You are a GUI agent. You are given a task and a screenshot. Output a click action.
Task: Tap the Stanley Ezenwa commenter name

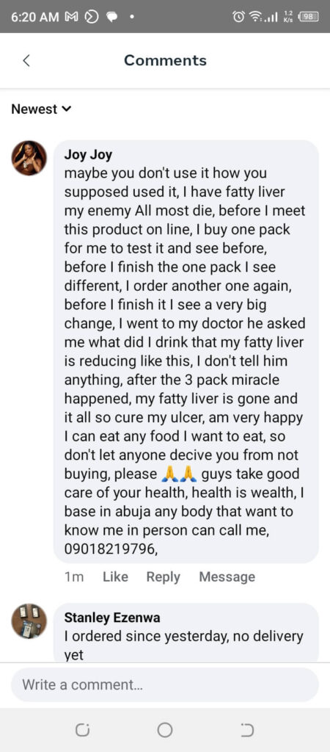pos(112,618)
